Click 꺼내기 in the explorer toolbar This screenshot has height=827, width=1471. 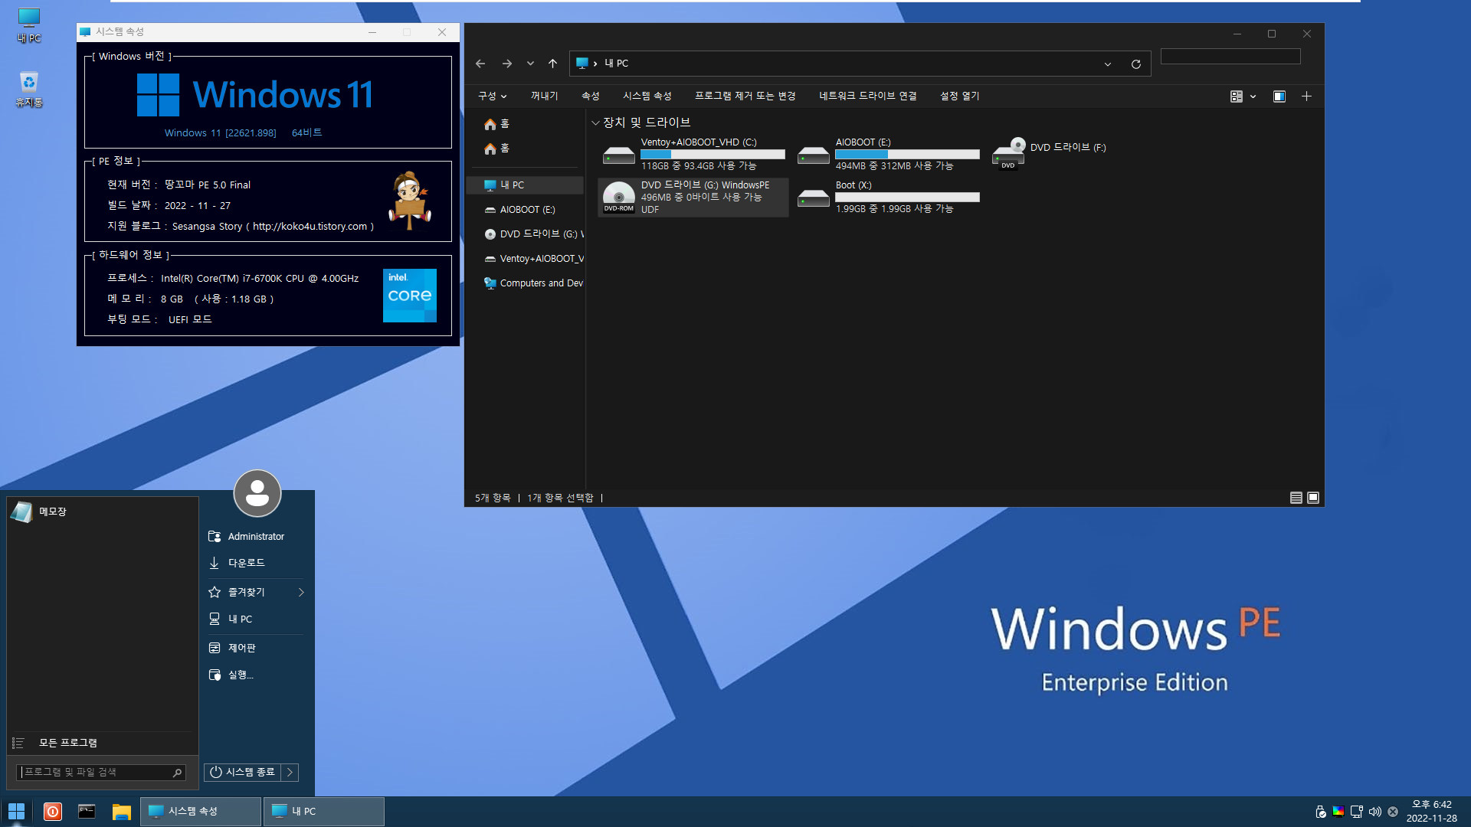[x=544, y=96]
